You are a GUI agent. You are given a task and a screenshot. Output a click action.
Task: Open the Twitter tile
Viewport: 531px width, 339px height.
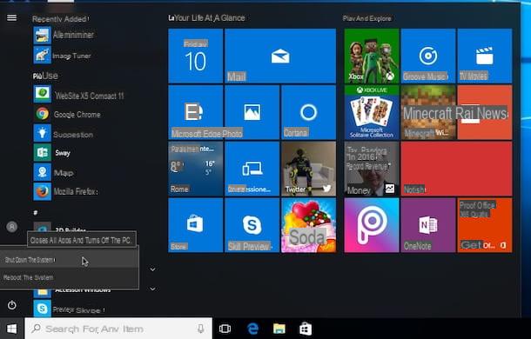click(308, 169)
